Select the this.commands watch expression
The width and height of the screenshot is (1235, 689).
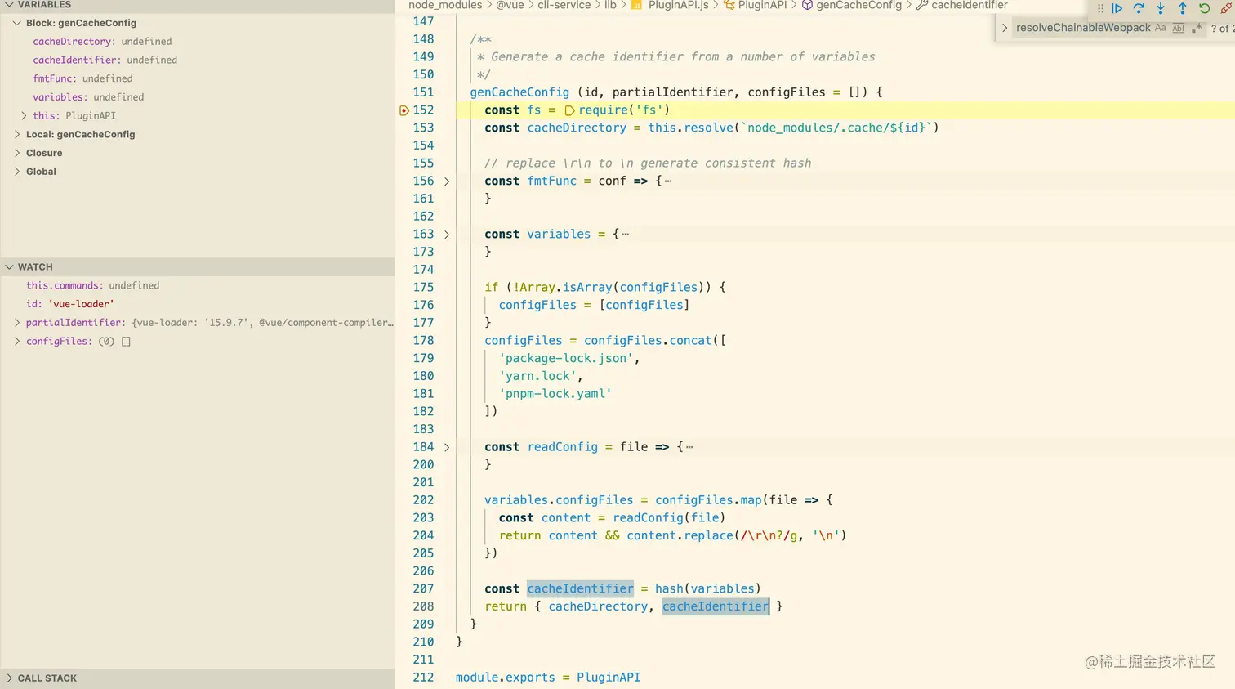pos(198,286)
